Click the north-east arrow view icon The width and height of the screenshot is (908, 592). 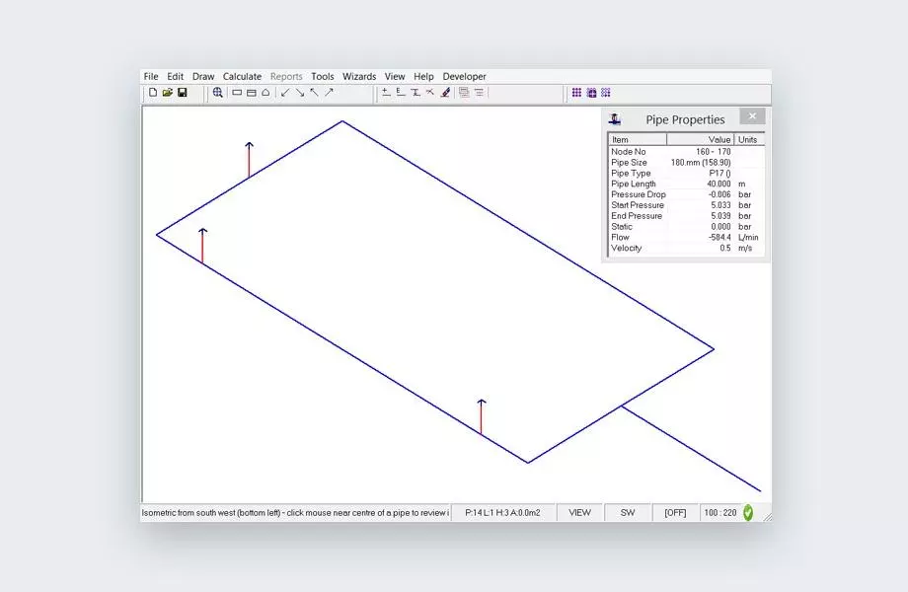[x=329, y=93]
